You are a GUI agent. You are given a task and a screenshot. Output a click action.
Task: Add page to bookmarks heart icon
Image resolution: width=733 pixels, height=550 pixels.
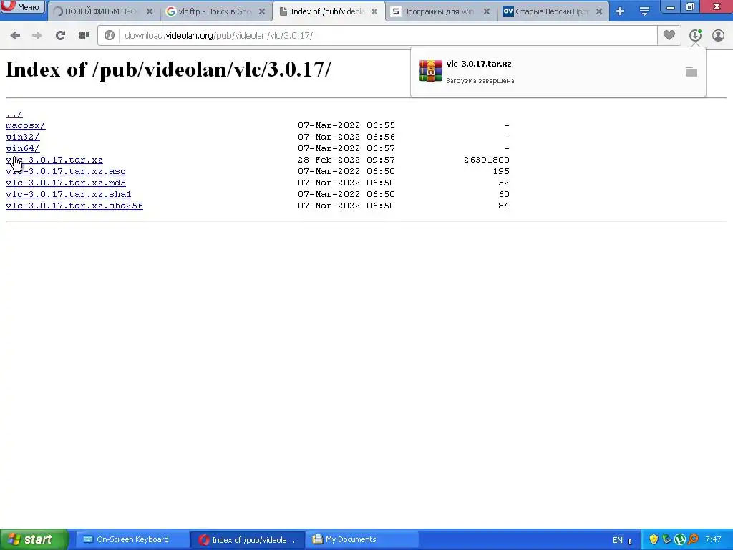(669, 35)
